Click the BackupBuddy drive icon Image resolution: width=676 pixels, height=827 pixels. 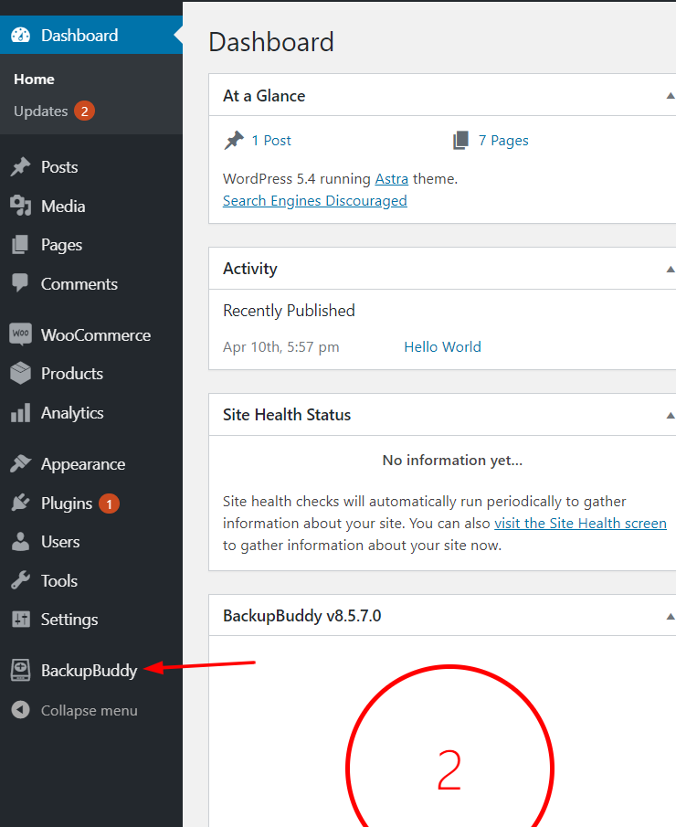[x=21, y=670]
